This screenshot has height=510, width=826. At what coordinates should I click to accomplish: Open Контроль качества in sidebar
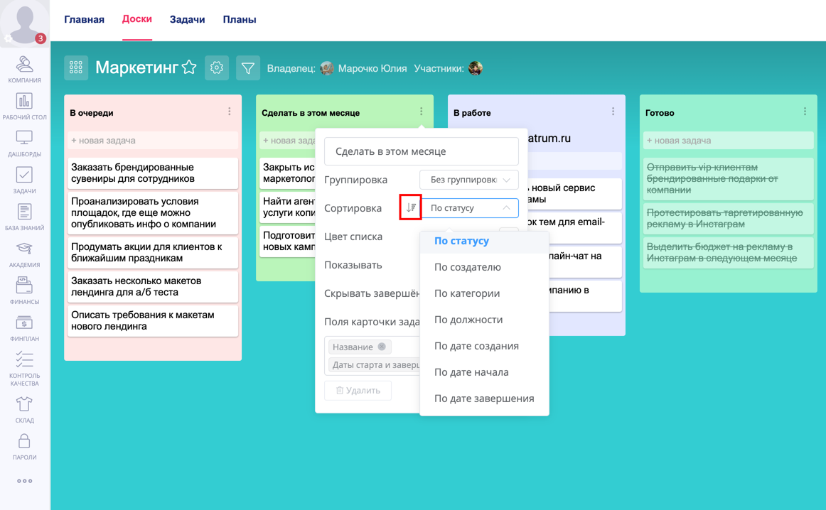24,368
